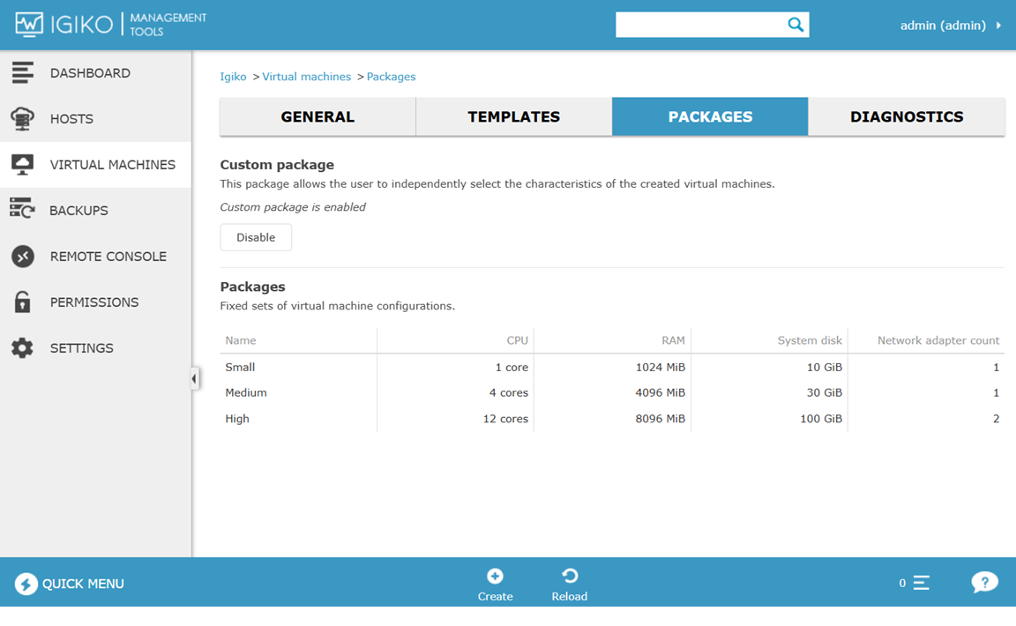The width and height of the screenshot is (1016, 626).
Task: Switch to the Diagnostics tab
Action: [x=906, y=116]
